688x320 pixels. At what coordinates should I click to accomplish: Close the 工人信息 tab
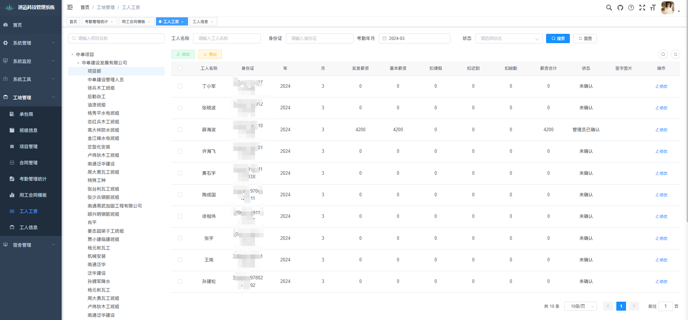coord(212,22)
